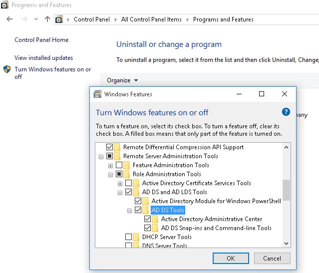Check the DHCP Server Tools checkbox
This screenshot has height=273, width=319.
tap(128, 237)
